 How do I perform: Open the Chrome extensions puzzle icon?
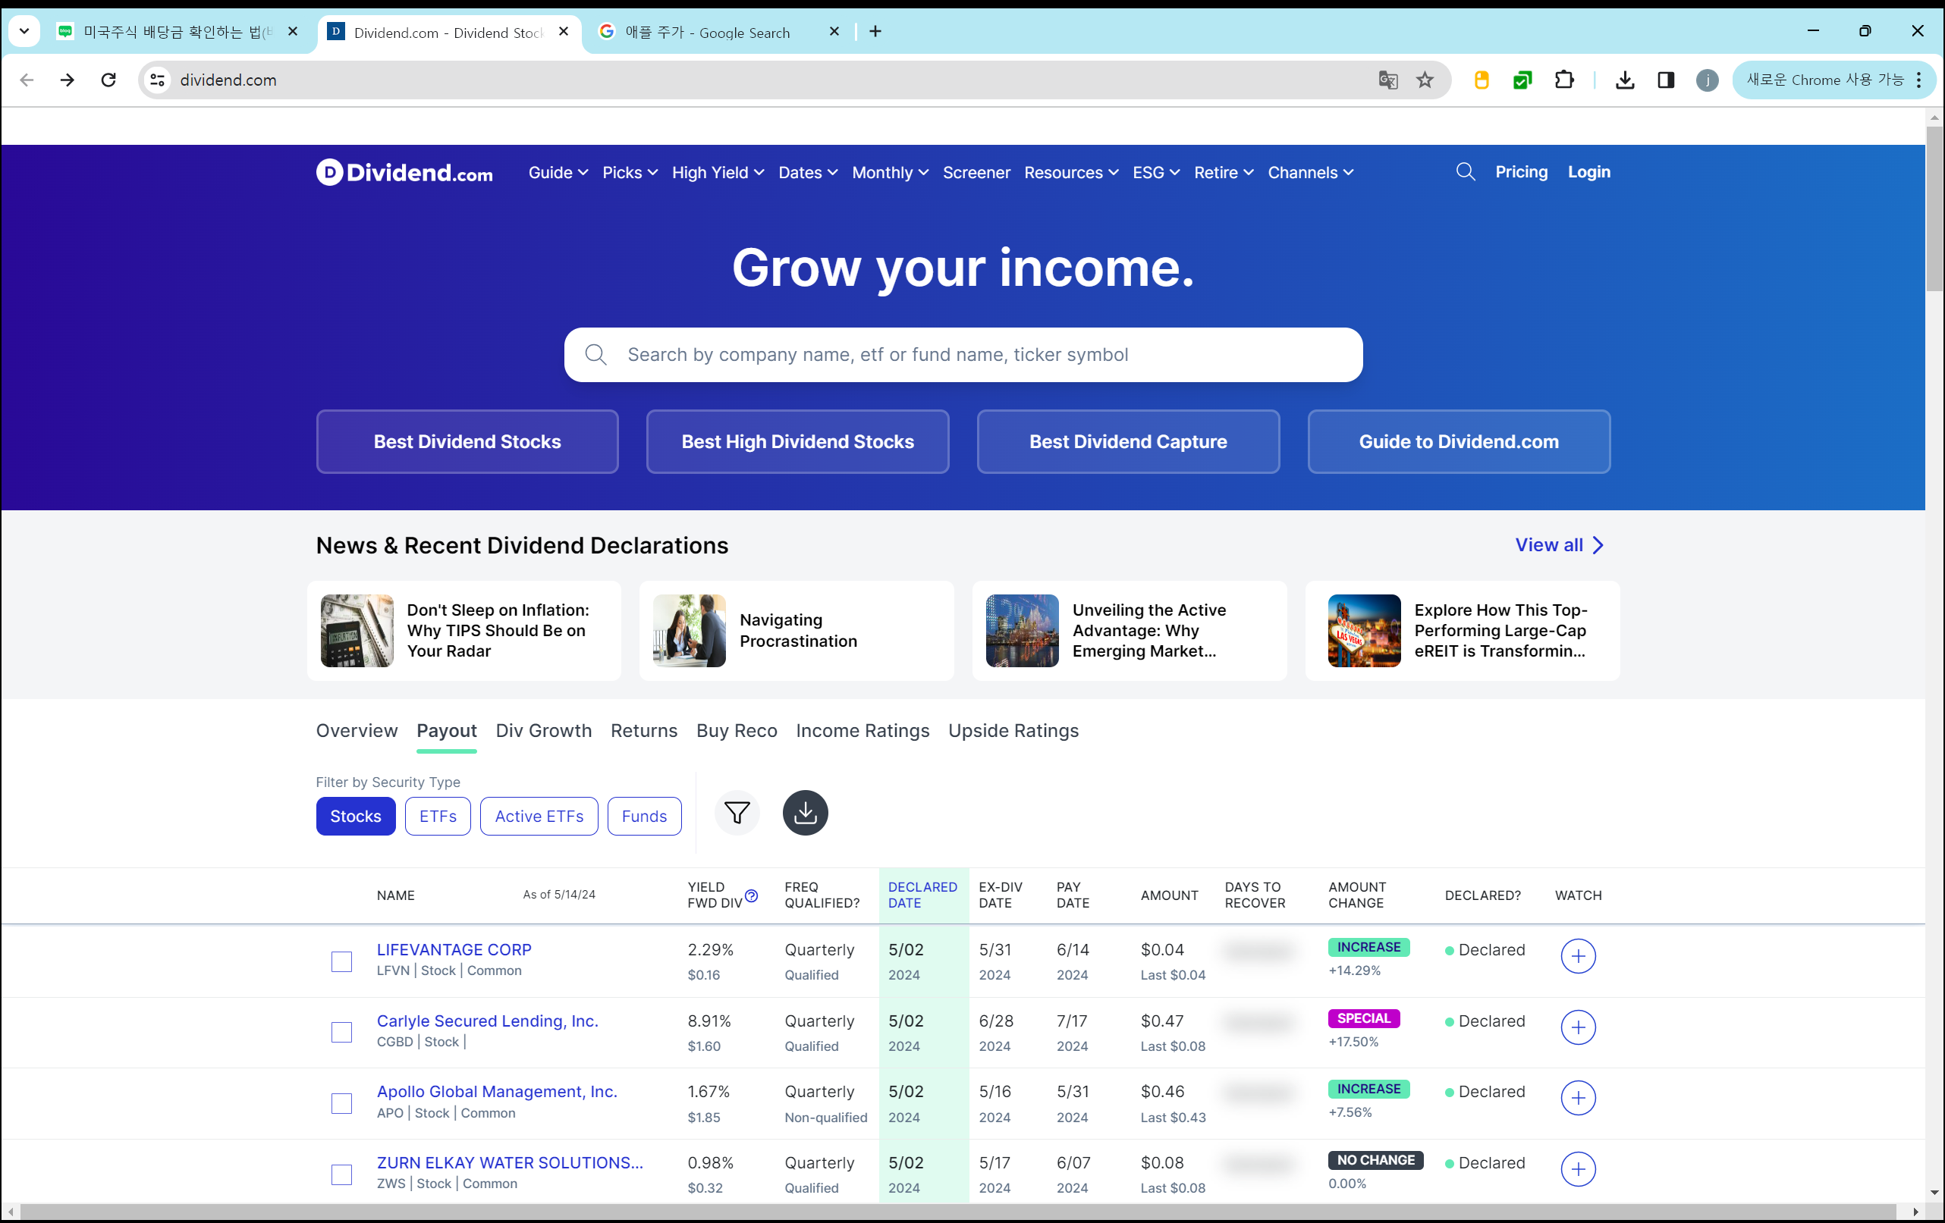pyautogui.click(x=1563, y=80)
